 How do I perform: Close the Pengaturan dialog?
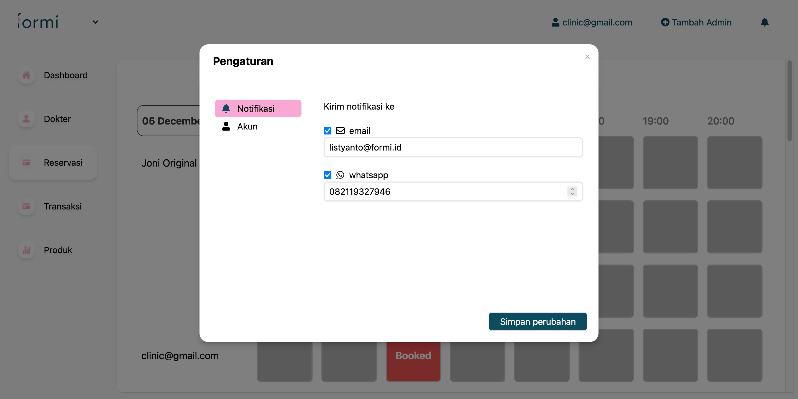point(587,57)
